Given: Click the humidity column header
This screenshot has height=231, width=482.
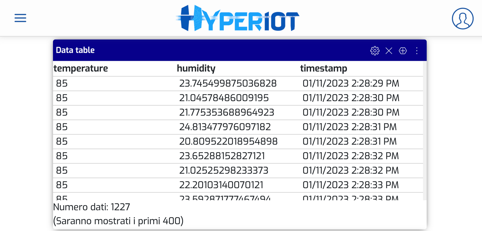Looking at the screenshot, I should click(196, 68).
